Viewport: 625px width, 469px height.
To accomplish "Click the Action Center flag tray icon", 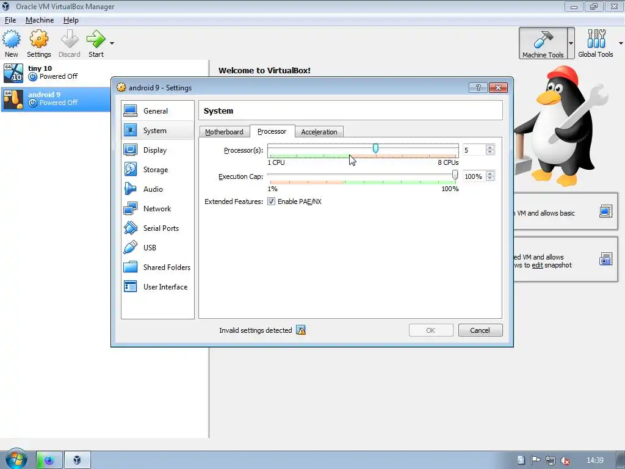I will 536,460.
